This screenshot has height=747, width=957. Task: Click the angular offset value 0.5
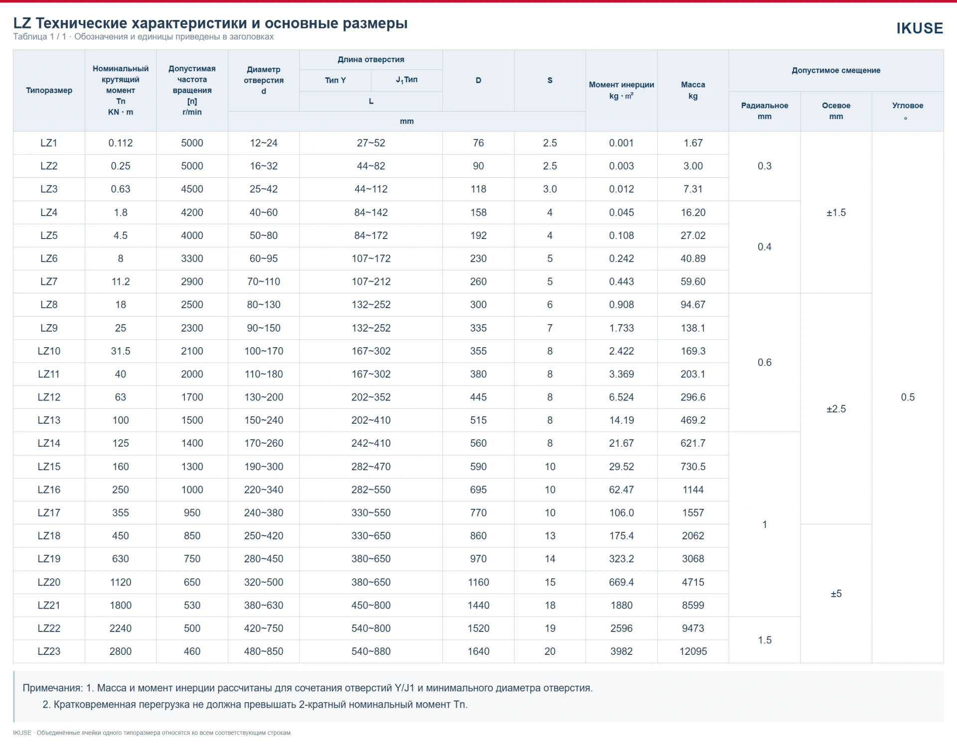click(907, 397)
